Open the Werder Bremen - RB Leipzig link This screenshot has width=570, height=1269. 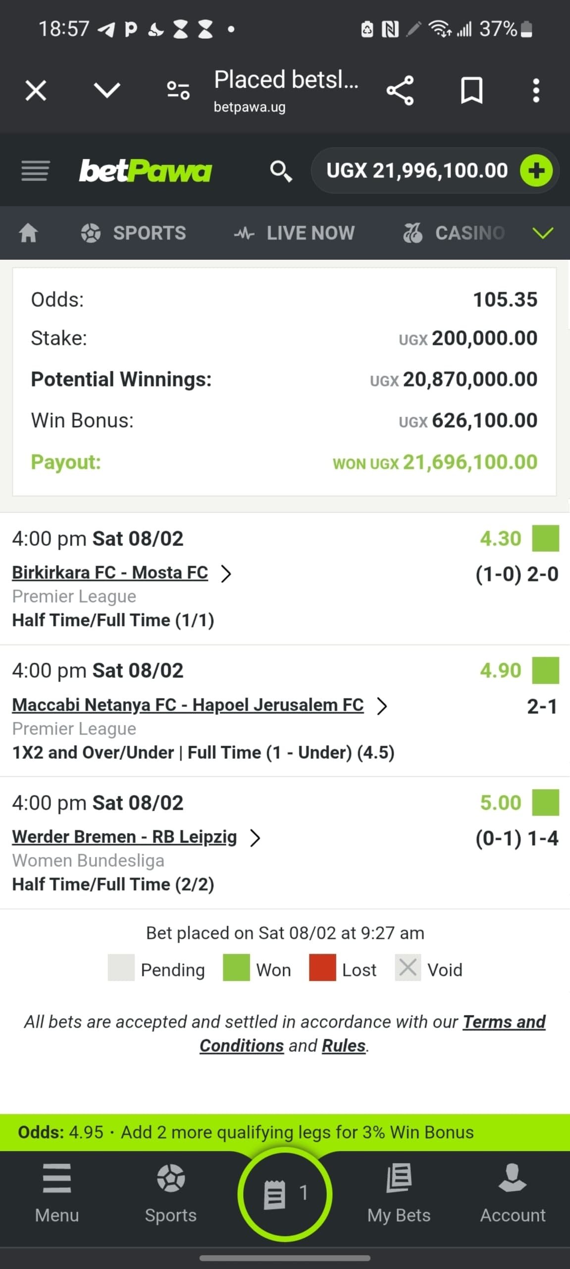pyautogui.click(x=124, y=837)
